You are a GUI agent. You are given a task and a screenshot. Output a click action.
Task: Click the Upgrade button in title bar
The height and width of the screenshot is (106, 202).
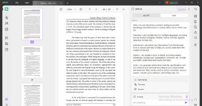pyautogui.click(x=172, y=3)
